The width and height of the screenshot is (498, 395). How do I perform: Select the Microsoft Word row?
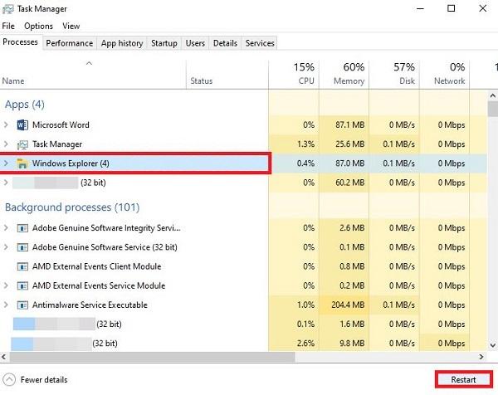(243, 125)
